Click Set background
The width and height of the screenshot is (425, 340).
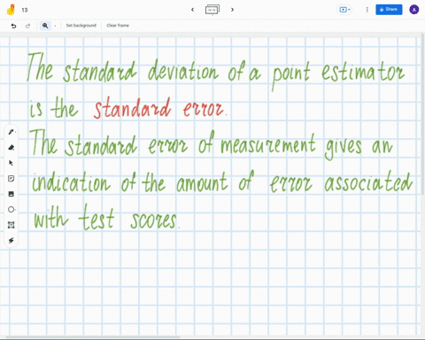tap(81, 26)
